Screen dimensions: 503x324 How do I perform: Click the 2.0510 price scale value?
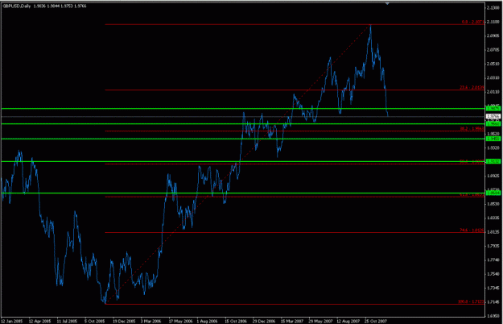493,64
